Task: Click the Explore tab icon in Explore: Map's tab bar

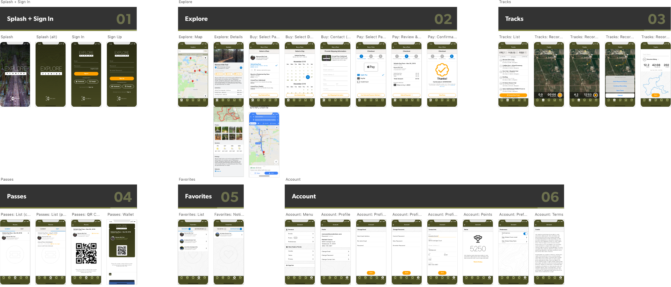Action: (181, 100)
